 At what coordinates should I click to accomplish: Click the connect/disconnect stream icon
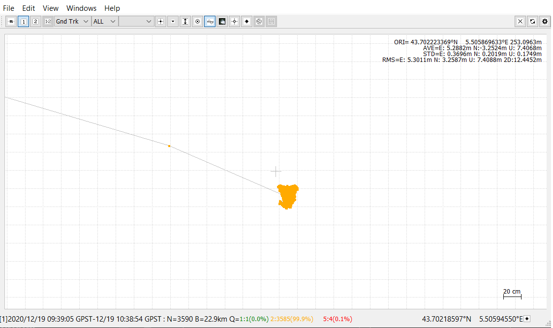11,22
